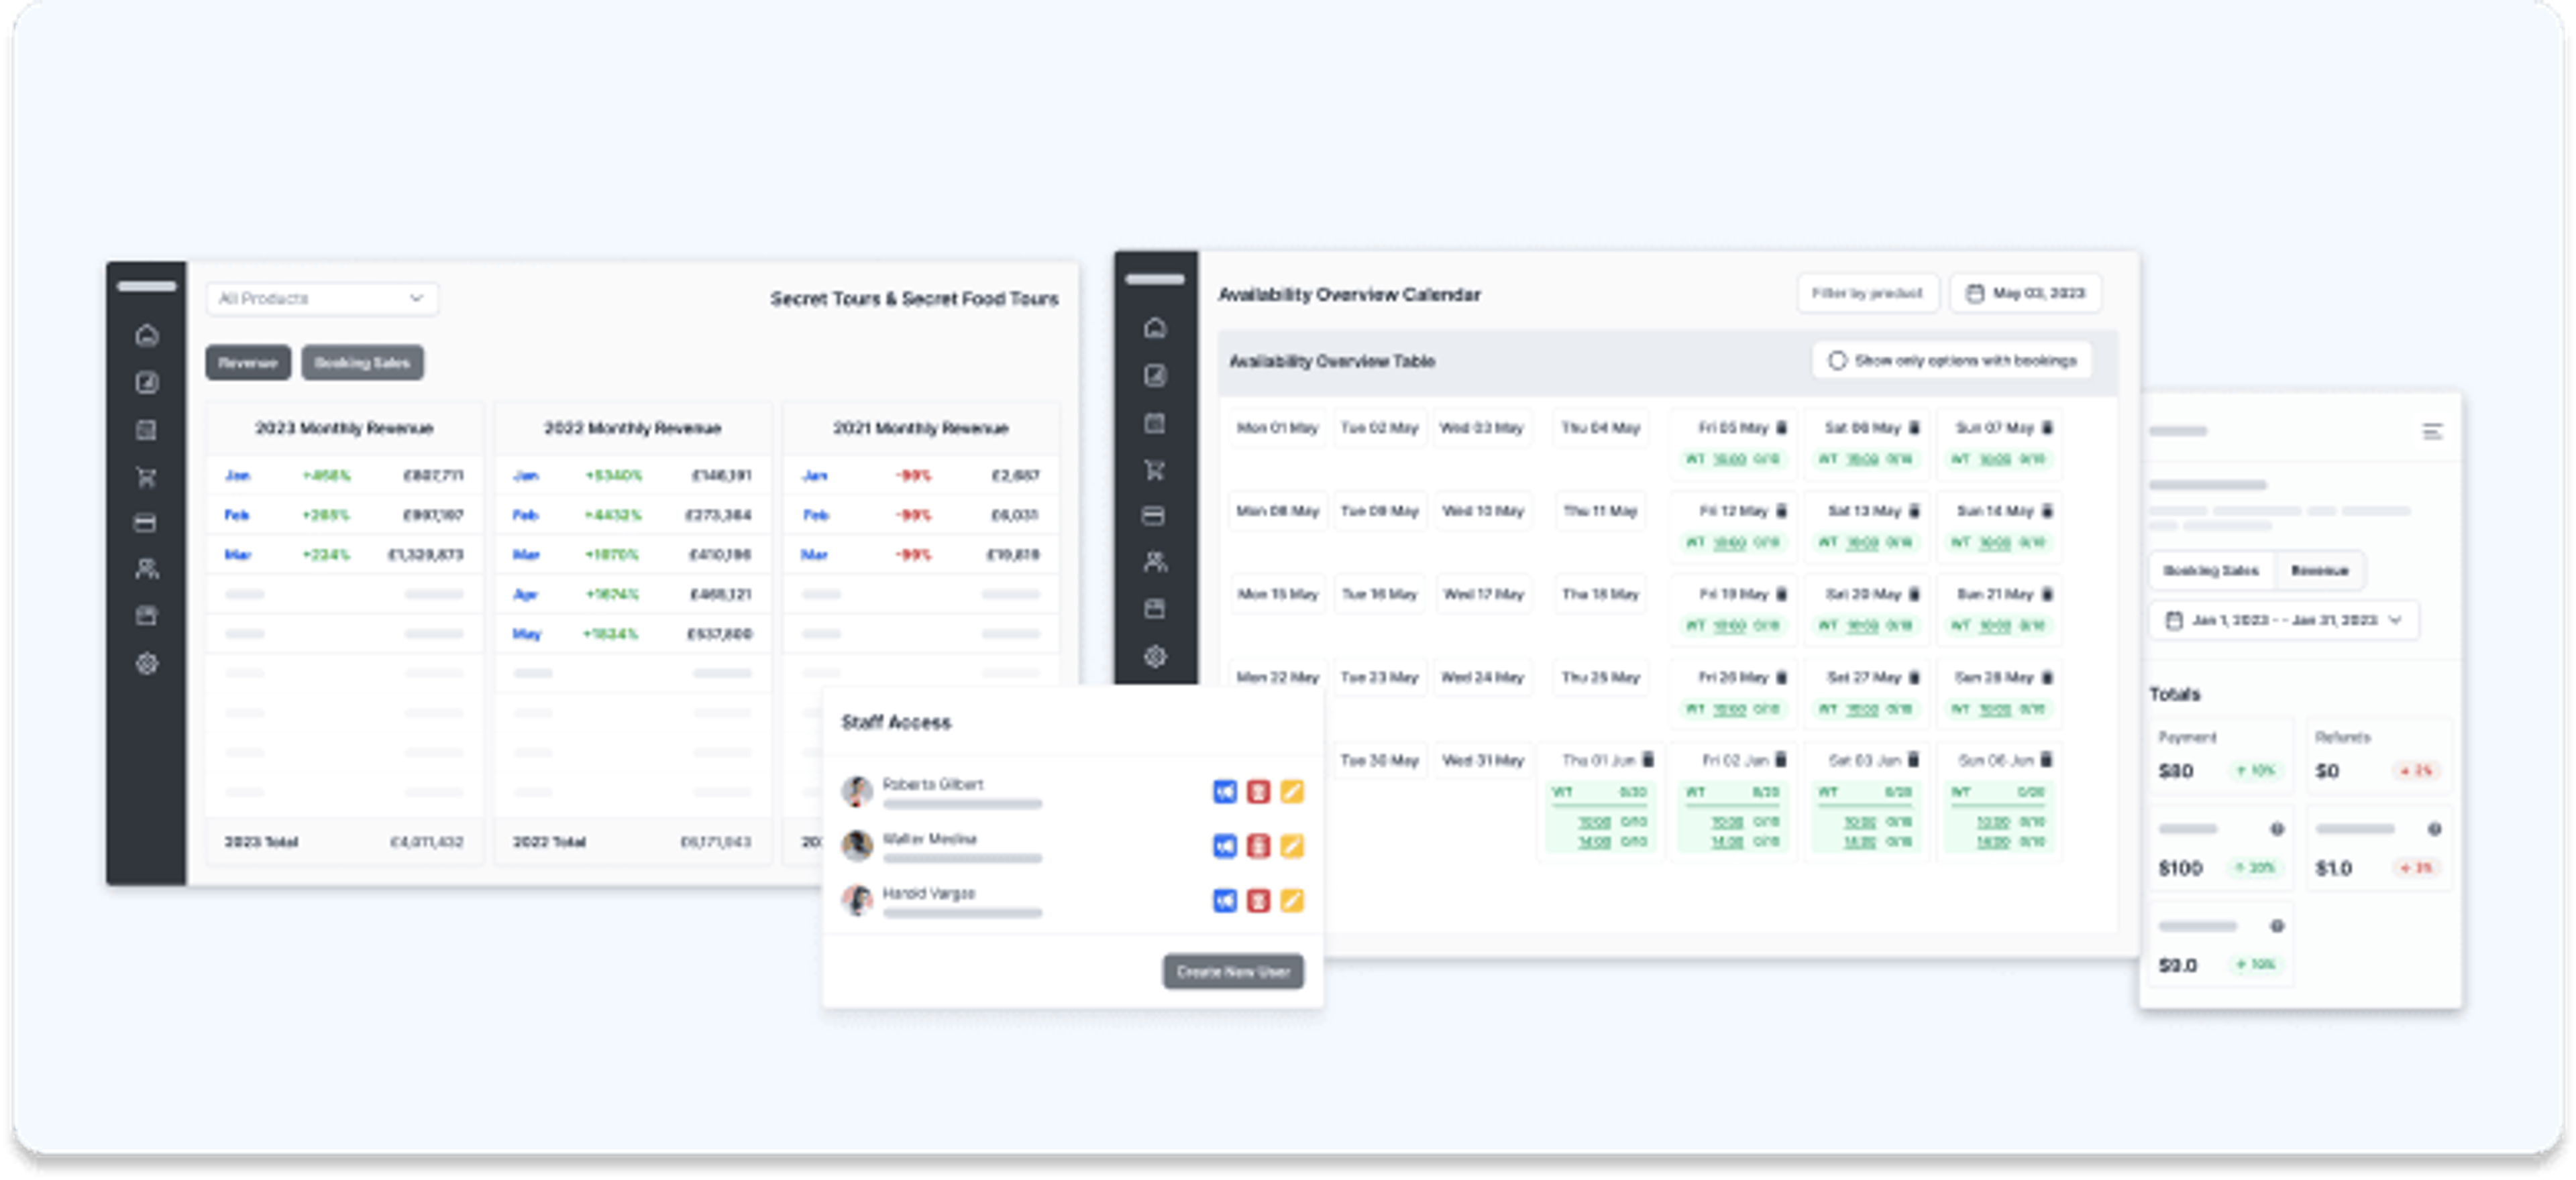2576x1180 pixels.
Task: Click the info icon on the $1.0 card
Action: 2435,829
